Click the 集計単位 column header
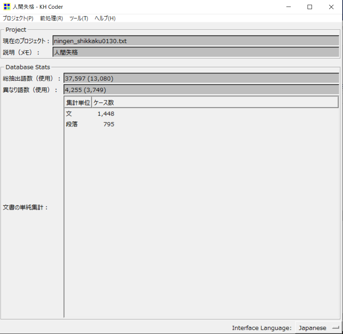The image size is (343, 334). (x=78, y=103)
